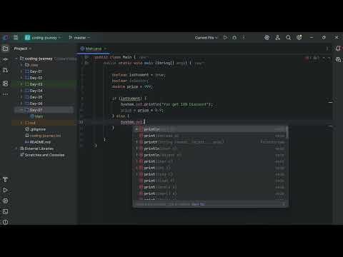
Task: Open IDE settings gear icon
Action: coord(299,37)
